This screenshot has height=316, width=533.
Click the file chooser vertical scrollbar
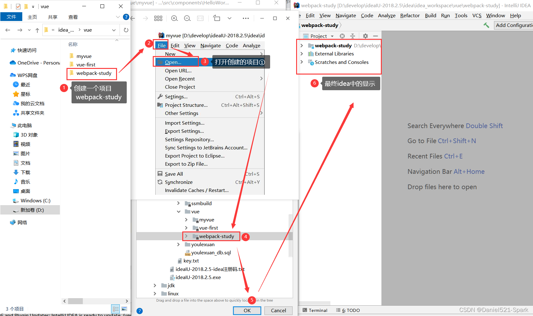(290, 236)
